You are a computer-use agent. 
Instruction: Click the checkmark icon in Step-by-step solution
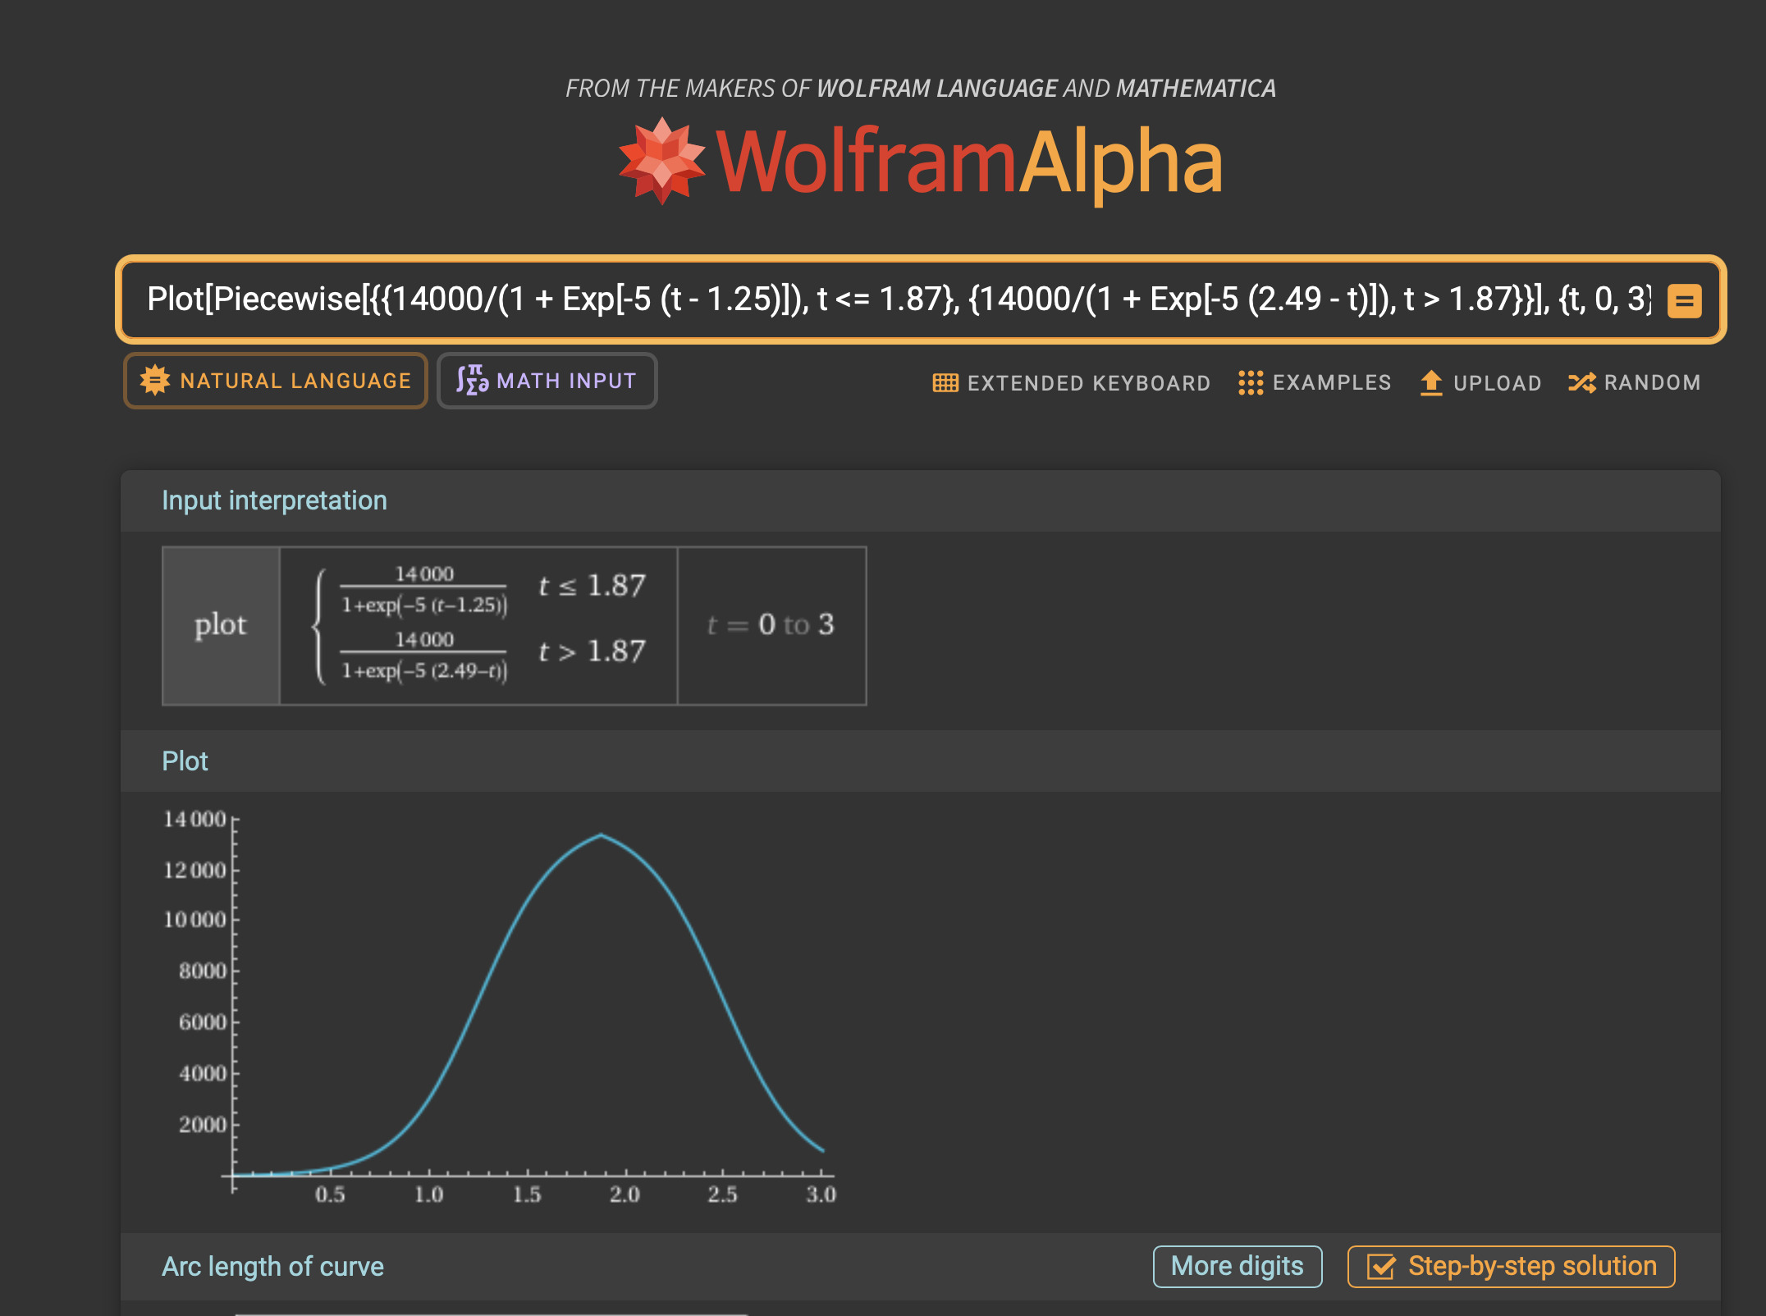(1381, 1266)
